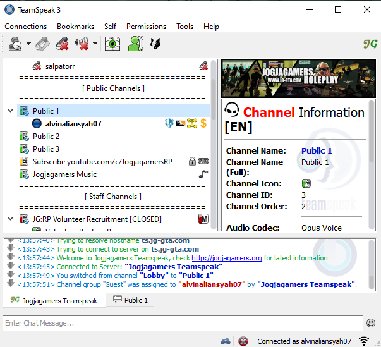
Task: Click the badge icon right of padlock on Subscribe row
Action: pyautogui.click(x=203, y=161)
